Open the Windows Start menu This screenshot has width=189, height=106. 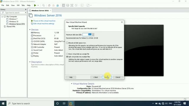(x=3, y=103)
